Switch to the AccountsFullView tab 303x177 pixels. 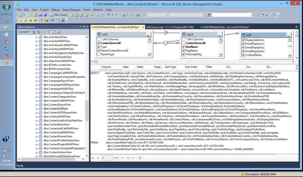(x=225, y=27)
